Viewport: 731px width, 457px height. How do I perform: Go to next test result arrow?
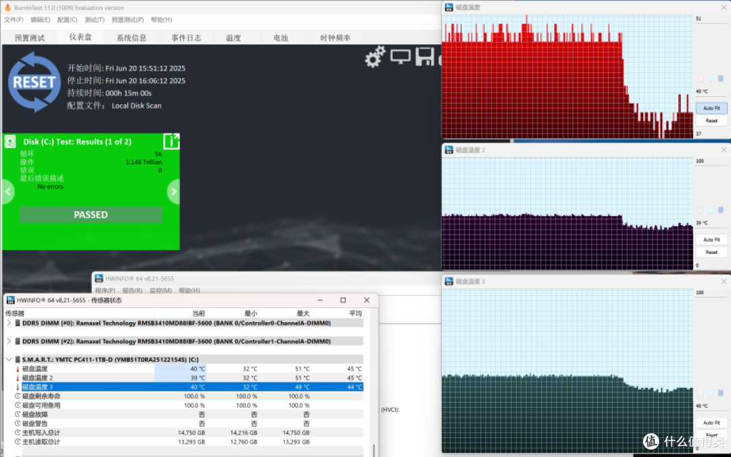click(174, 192)
